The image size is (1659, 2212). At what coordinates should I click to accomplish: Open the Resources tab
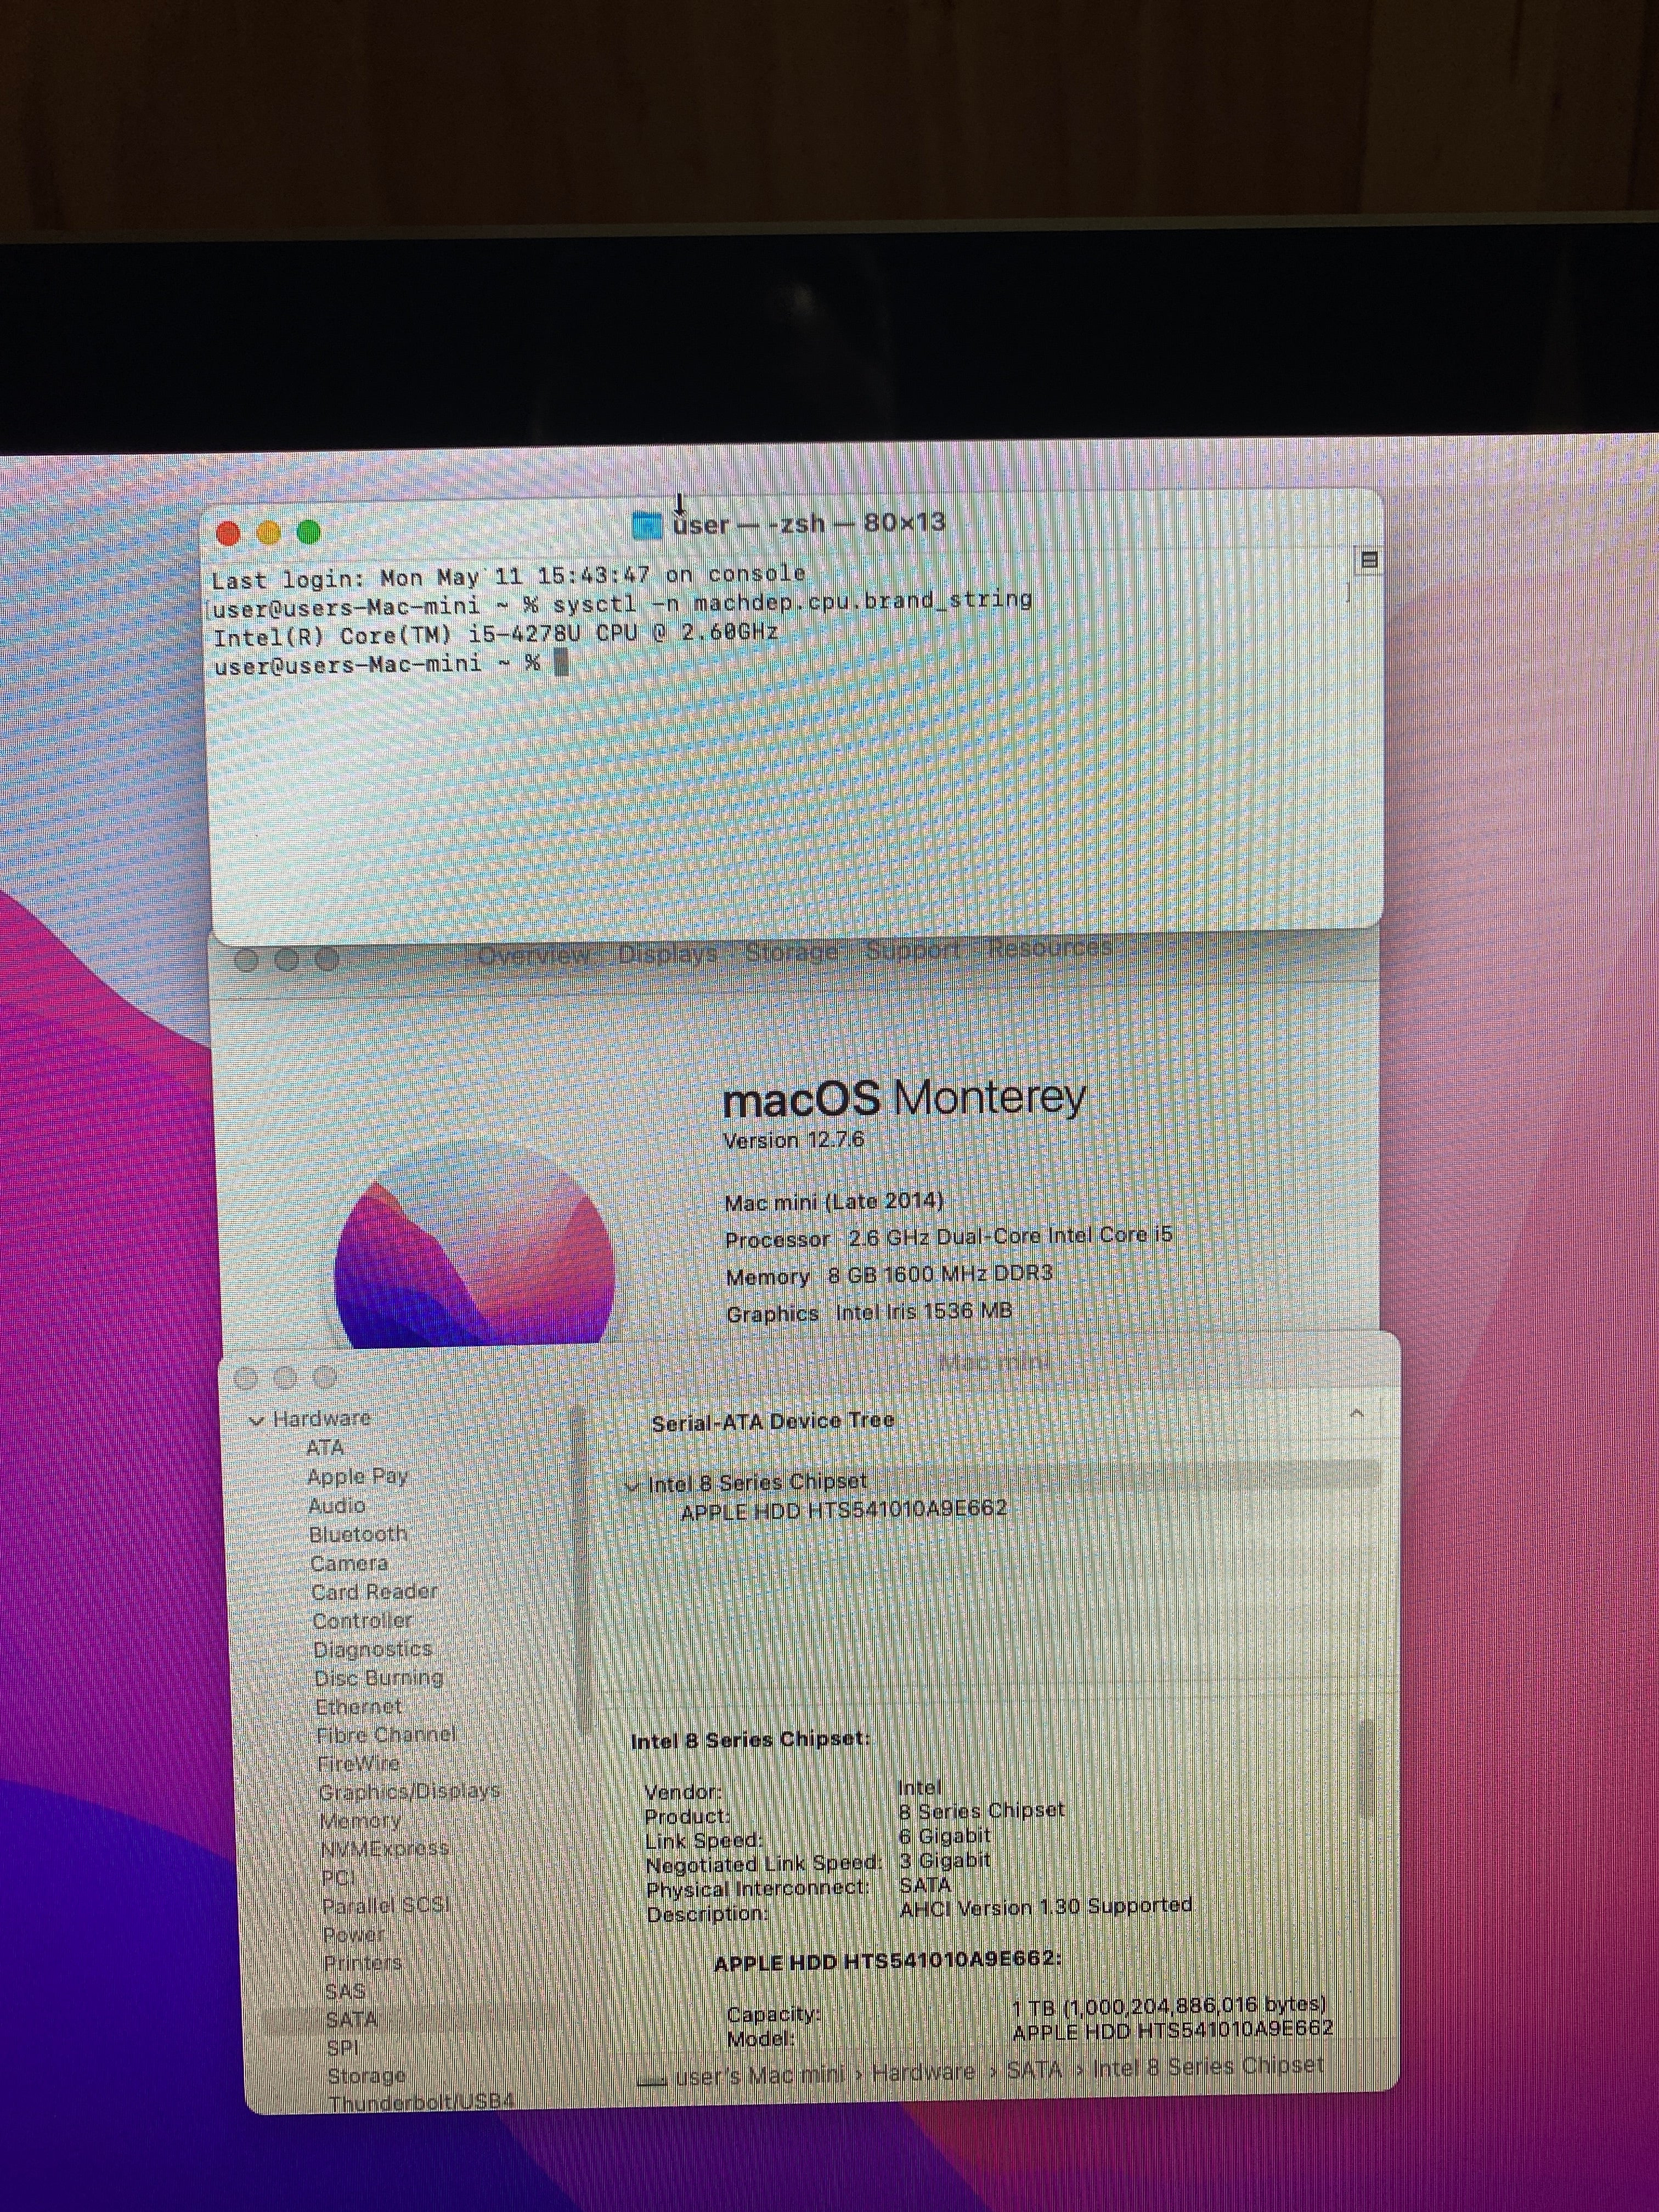pyautogui.click(x=1049, y=947)
